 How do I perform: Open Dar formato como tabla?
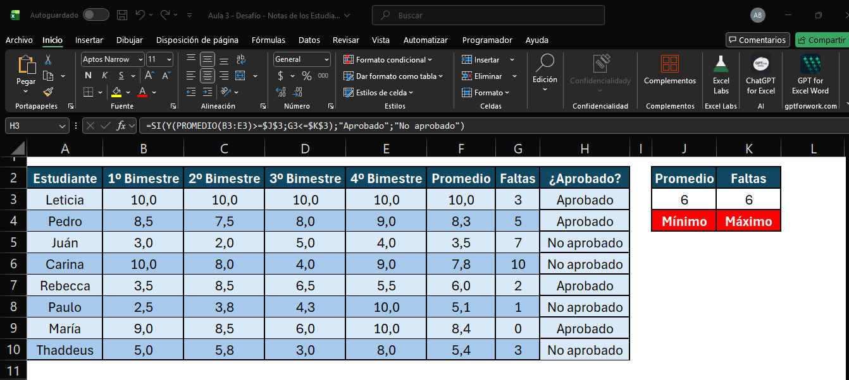[x=349, y=76]
